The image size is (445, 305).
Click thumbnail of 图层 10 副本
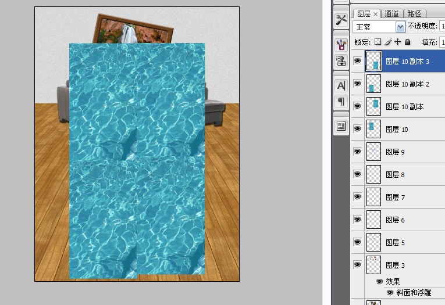373,106
